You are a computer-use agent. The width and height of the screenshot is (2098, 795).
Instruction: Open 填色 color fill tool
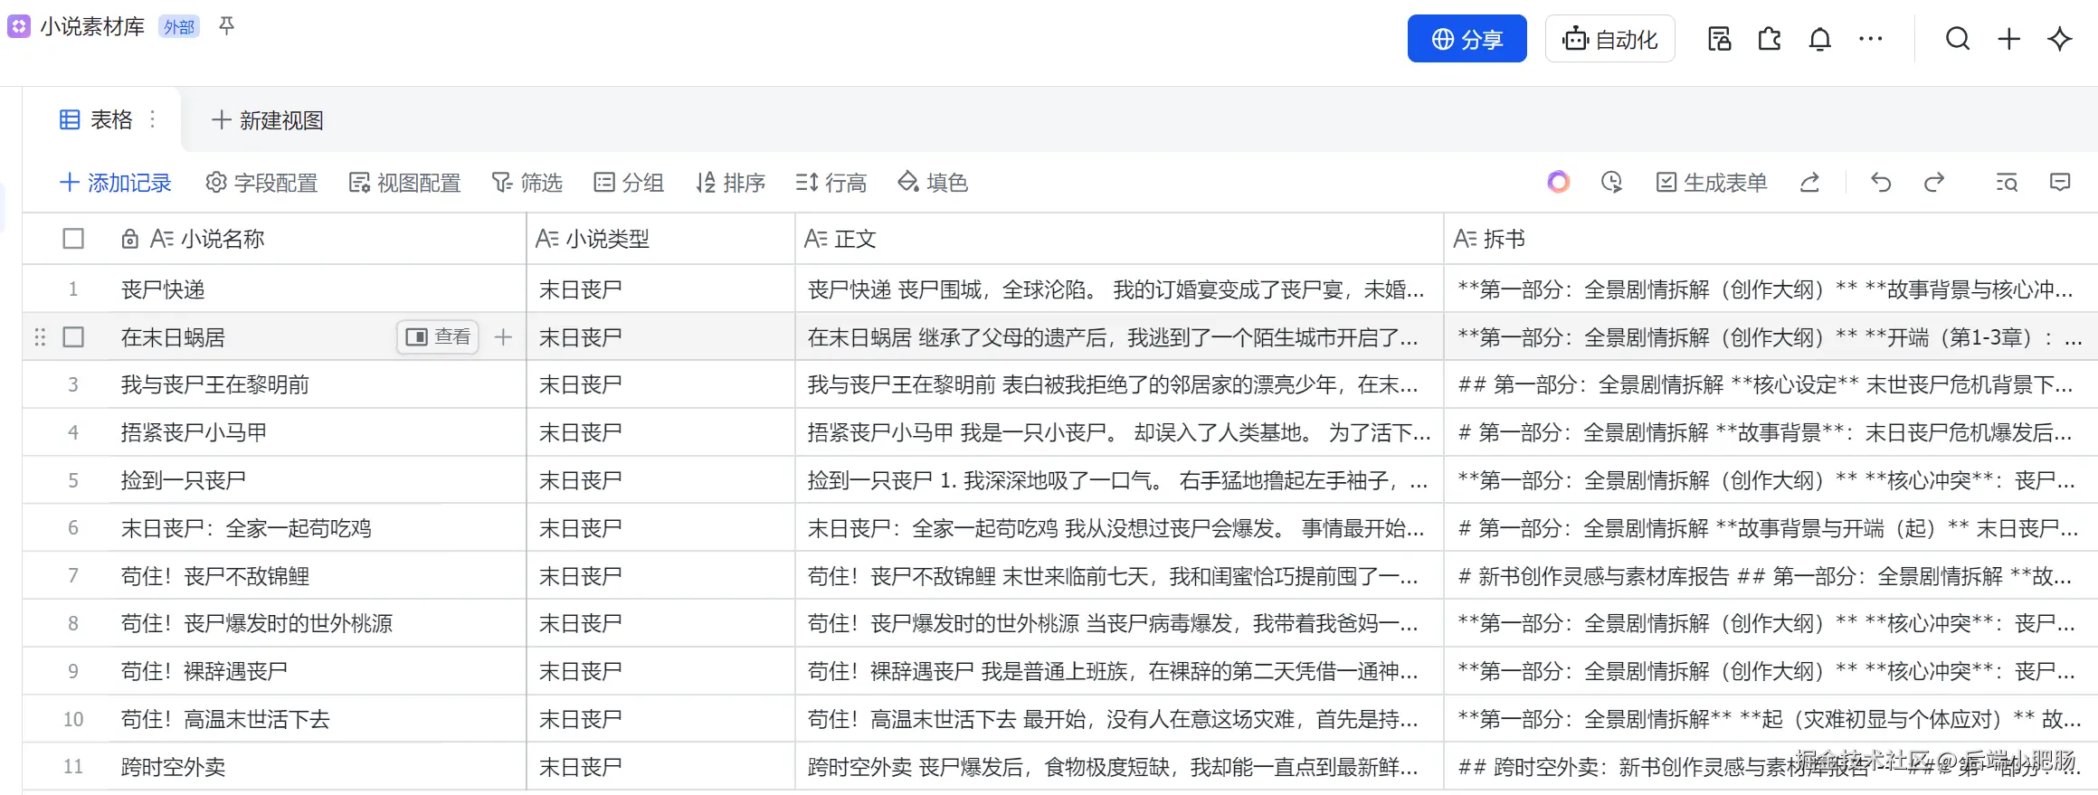coord(933,183)
